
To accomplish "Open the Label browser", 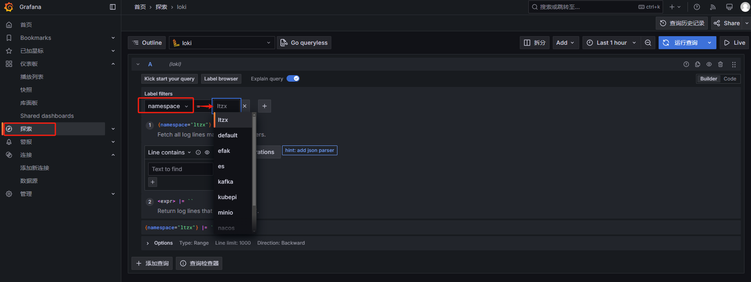I will coord(221,79).
